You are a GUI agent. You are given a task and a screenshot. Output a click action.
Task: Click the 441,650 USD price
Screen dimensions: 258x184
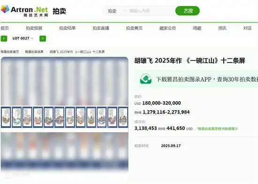click(180, 128)
